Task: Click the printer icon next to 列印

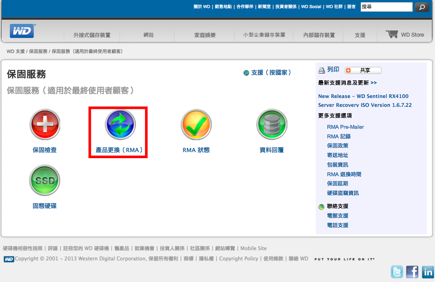Action: [321, 70]
